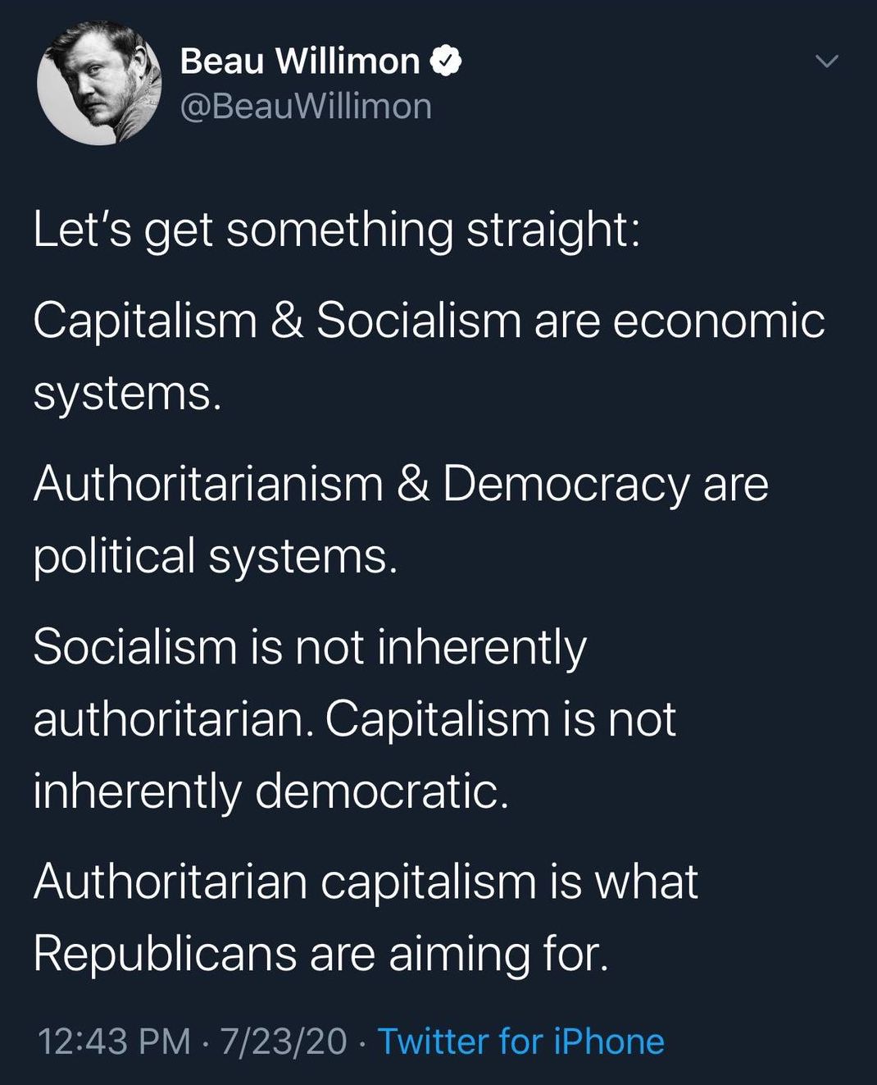Screen dimensions: 877x1085
Task: Click the 7/23/20 date
Action: coord(284,1042)
